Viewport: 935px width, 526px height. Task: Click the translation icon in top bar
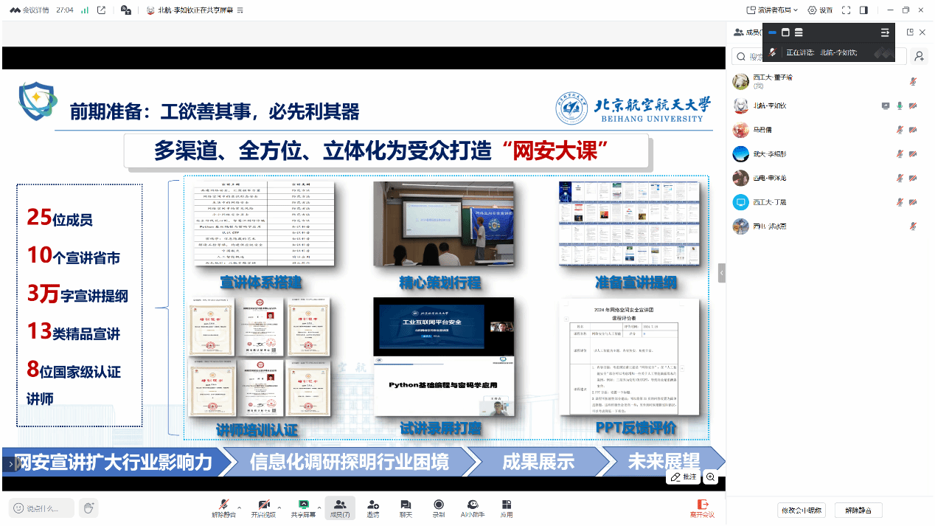125,10
